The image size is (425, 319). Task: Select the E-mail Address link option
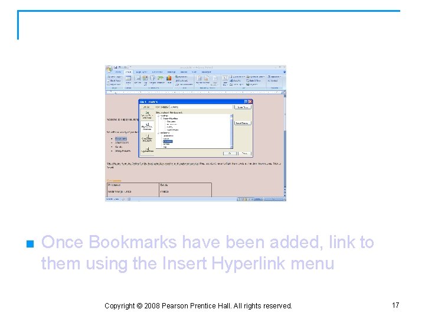pos(147,149)
